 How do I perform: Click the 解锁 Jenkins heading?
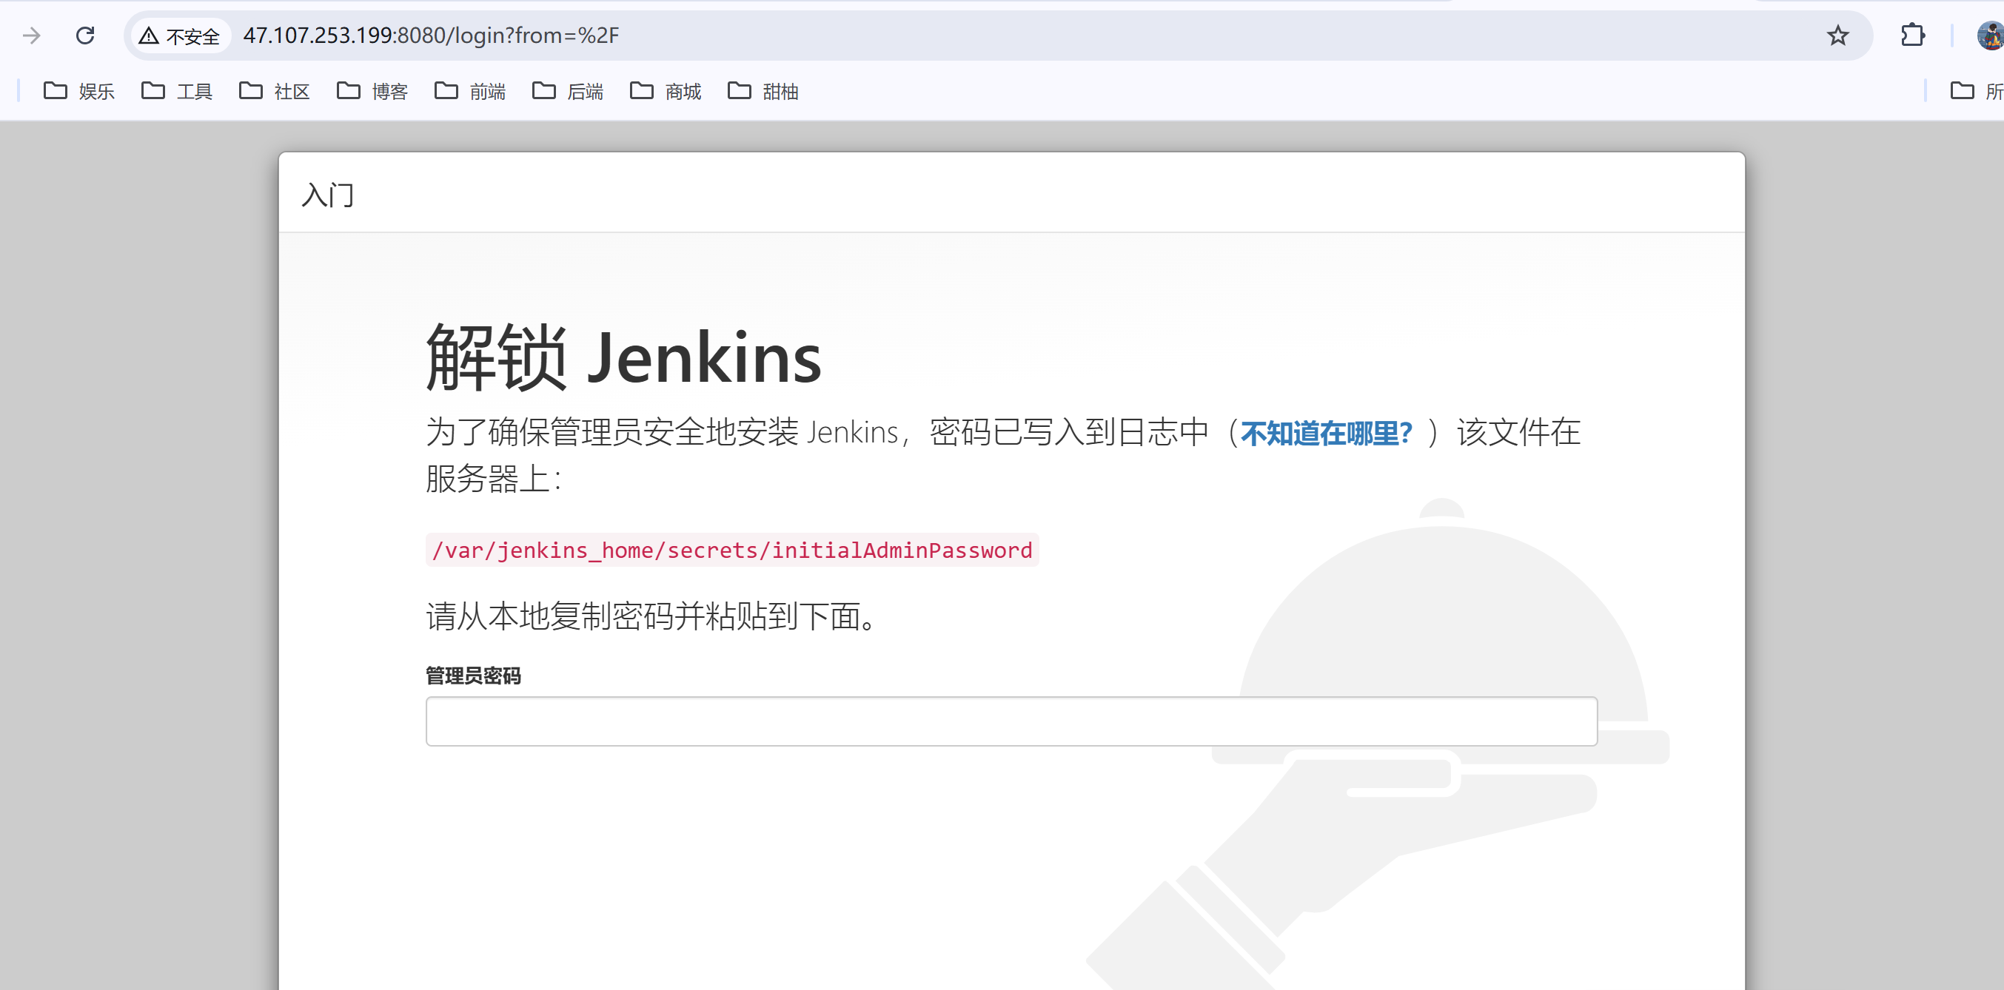(624, 357)
